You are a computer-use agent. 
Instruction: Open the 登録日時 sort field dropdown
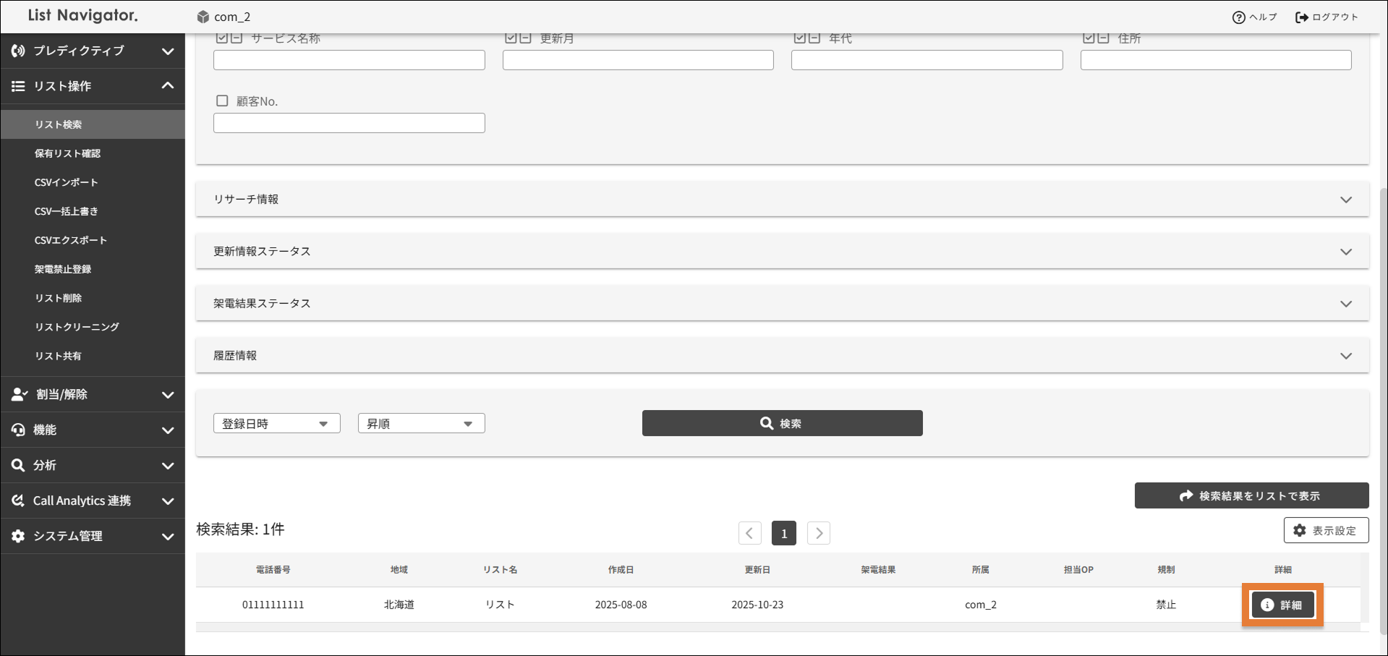276,423
